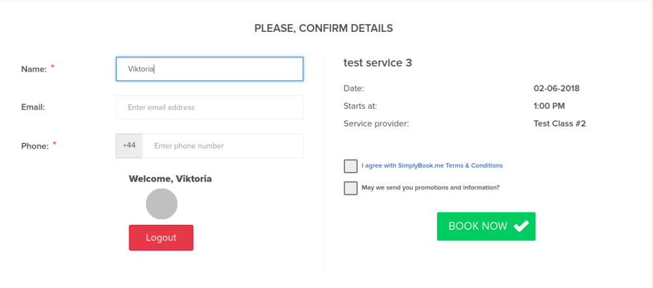
Task: Click the Welcome, Viktoria greeting text
Action: pos(170,179)
